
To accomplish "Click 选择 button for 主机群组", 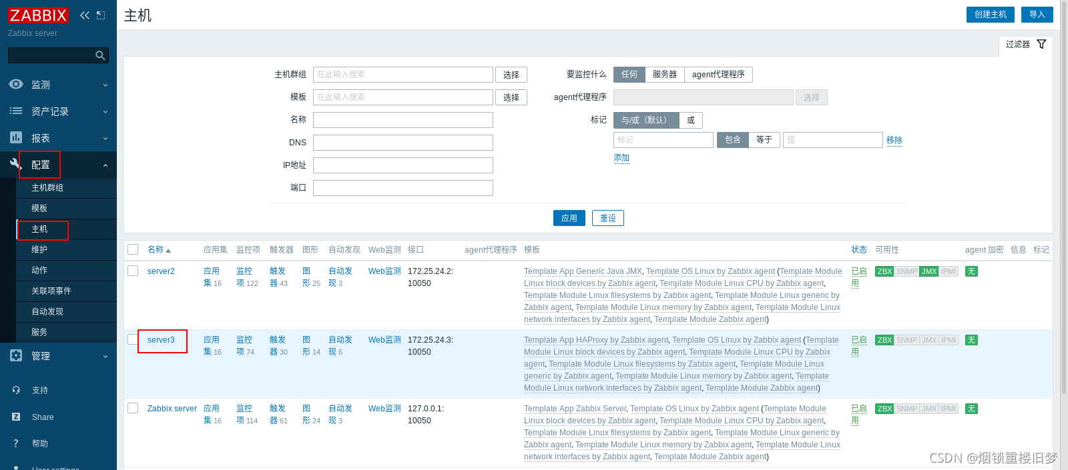I will (x=511, y=75).
